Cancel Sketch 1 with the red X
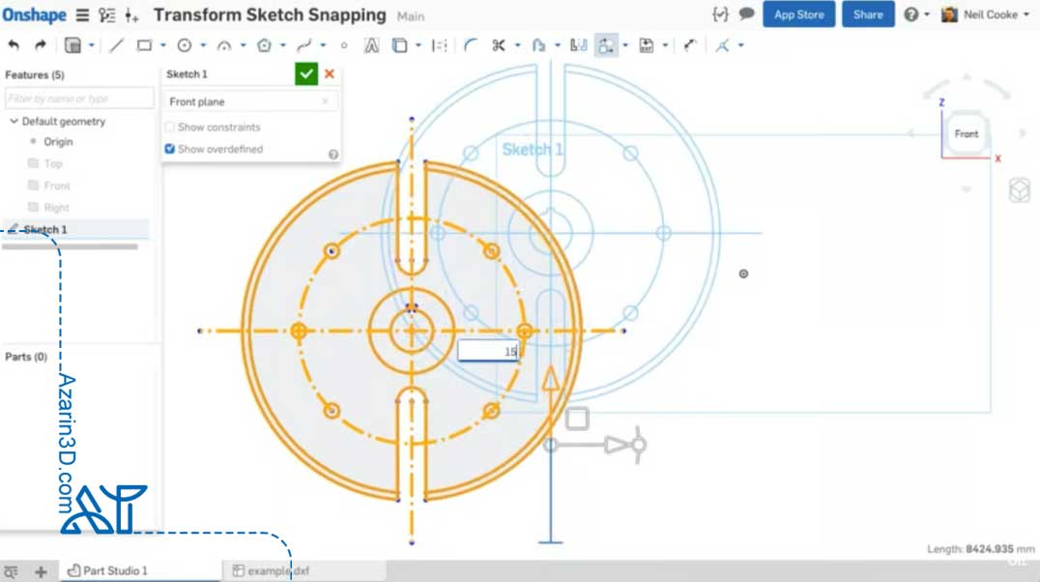Screen dimensions: 1040x582 pos(330,73)
